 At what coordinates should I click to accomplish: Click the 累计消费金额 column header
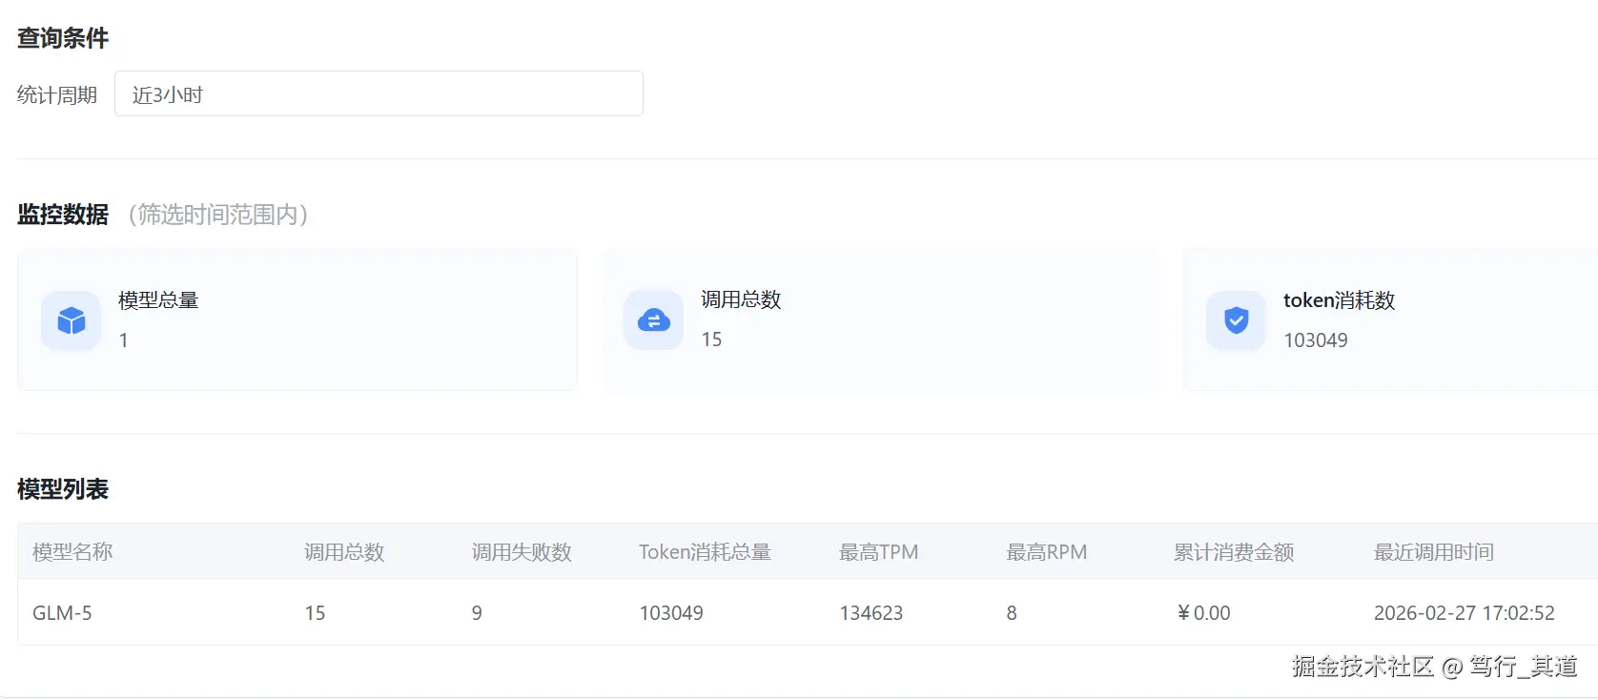(1234, 552)
